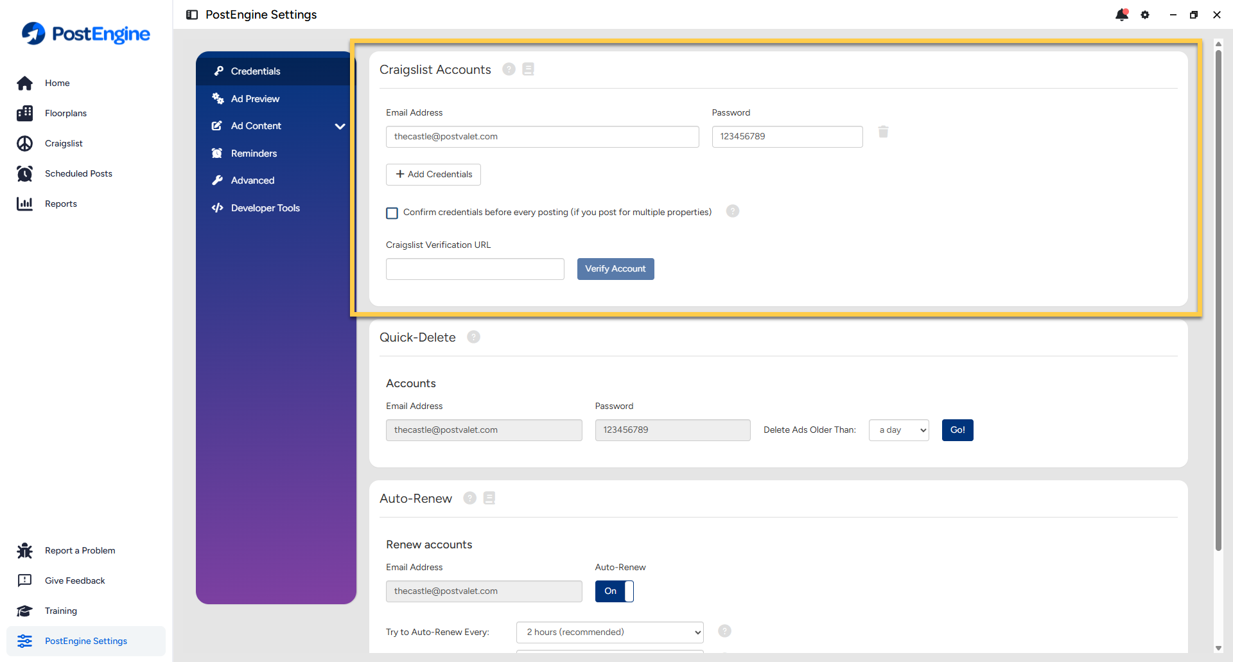Click the help icon beside Auto-Renew
1233x662 pixels.
(470, 498)
